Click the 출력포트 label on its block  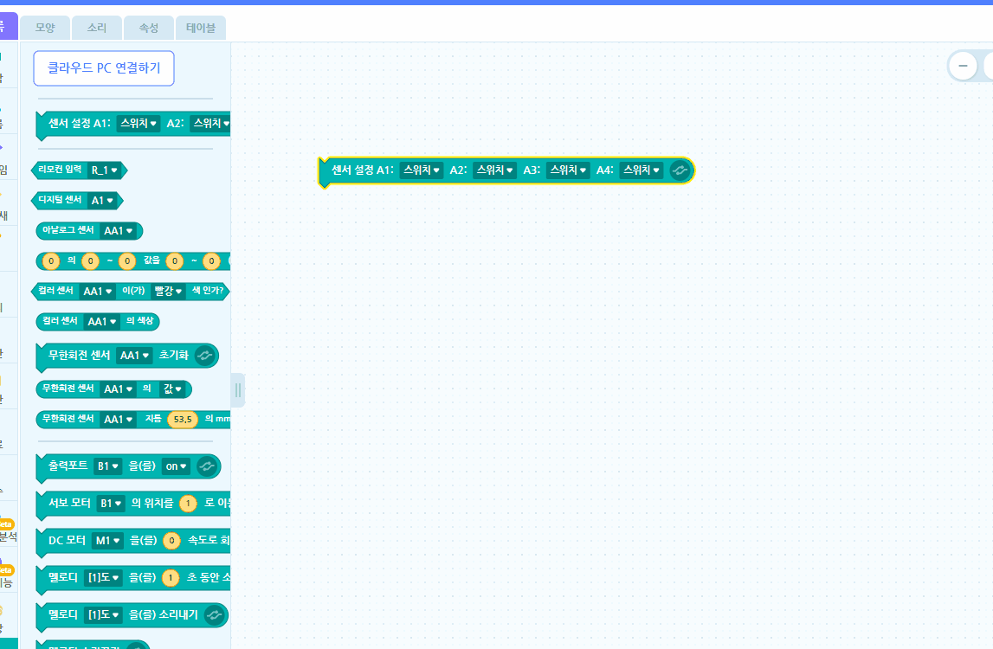68,466
